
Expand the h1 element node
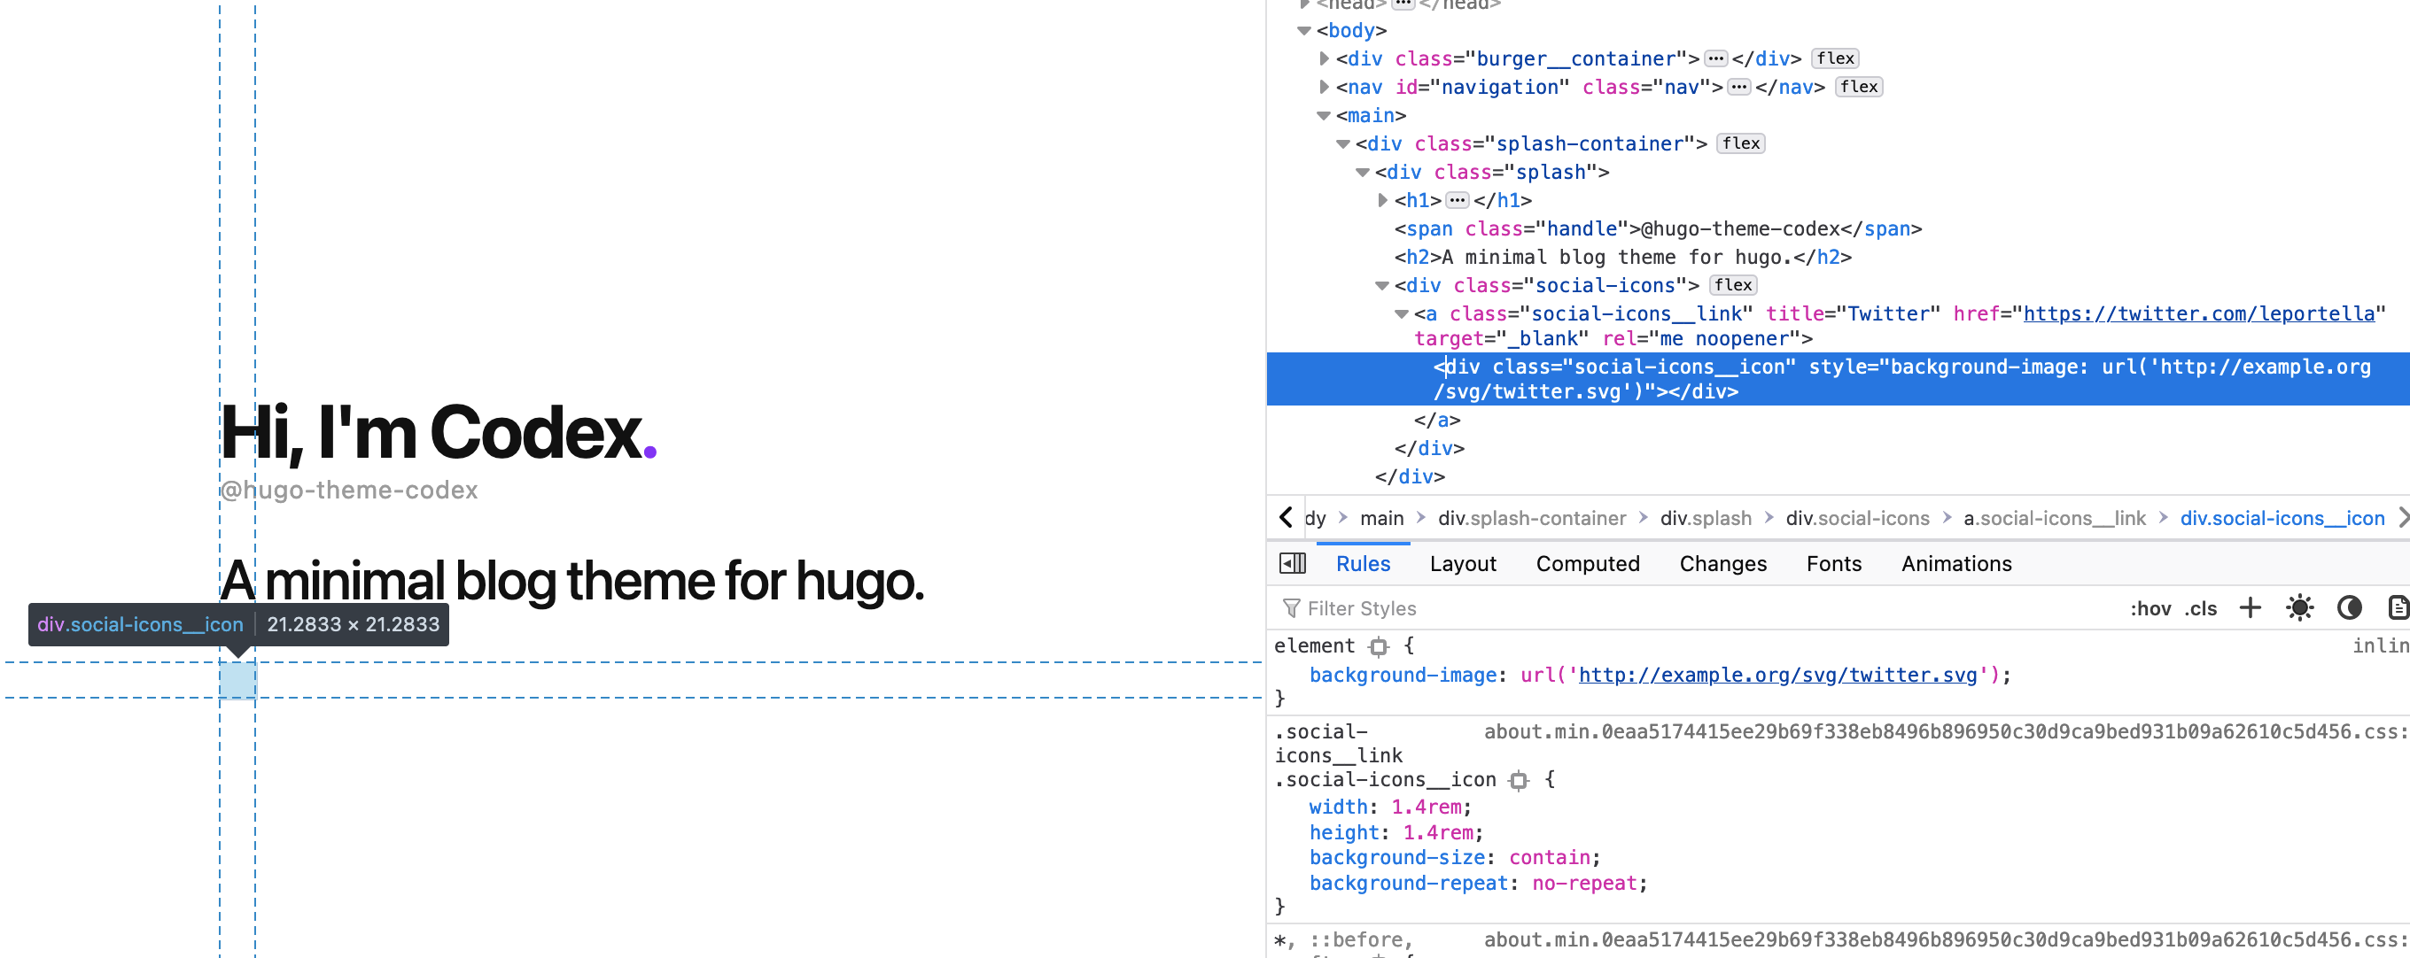(x=1382, y=199)
